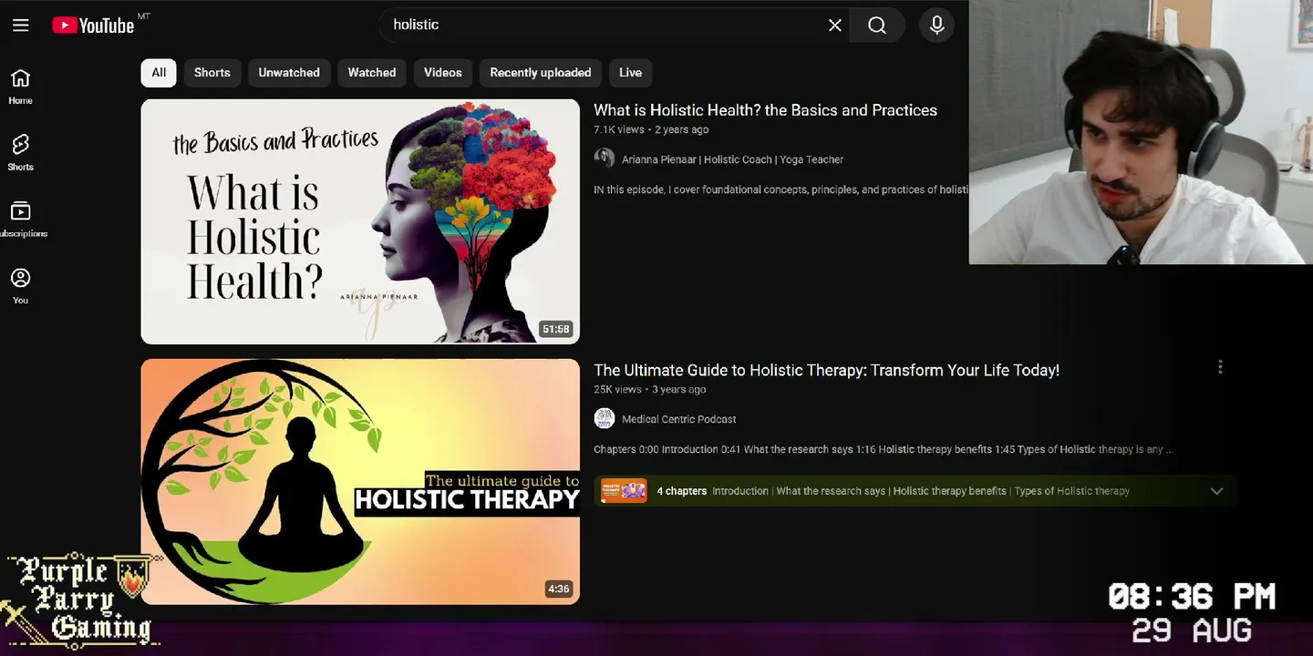Expand the 4 chapters section

tap(1216, 491)
